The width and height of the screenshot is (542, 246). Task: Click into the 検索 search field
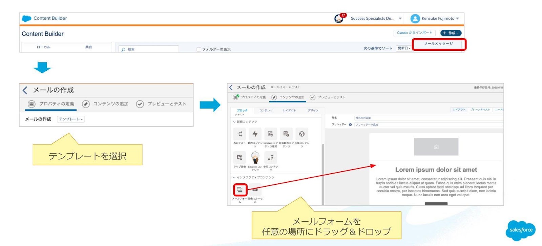149,49
